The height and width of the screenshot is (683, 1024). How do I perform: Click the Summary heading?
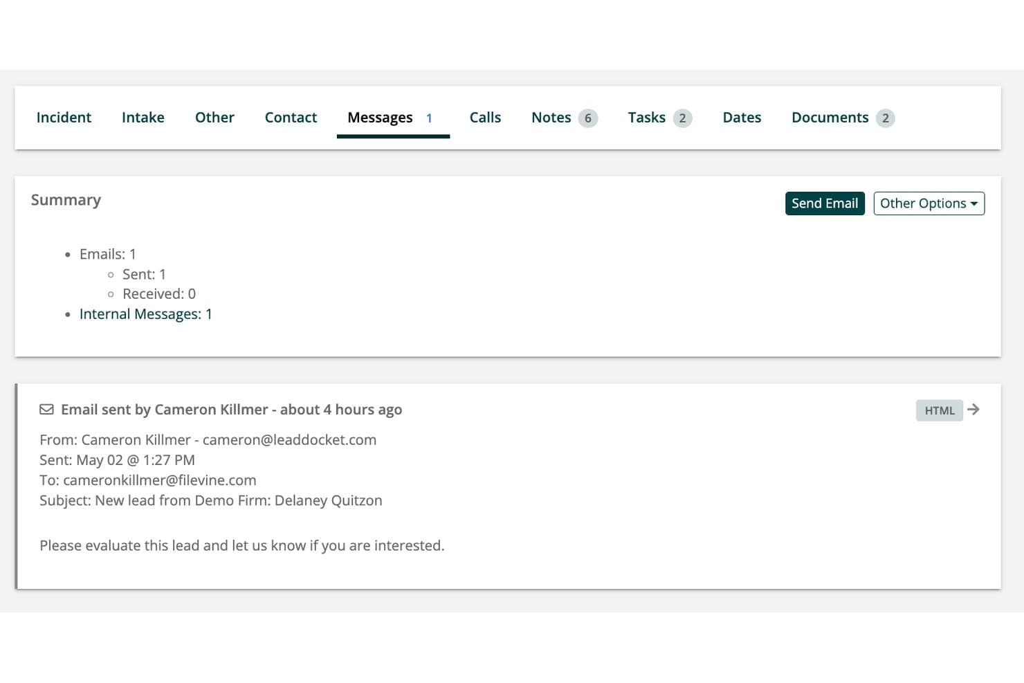(x=66, y=200)
